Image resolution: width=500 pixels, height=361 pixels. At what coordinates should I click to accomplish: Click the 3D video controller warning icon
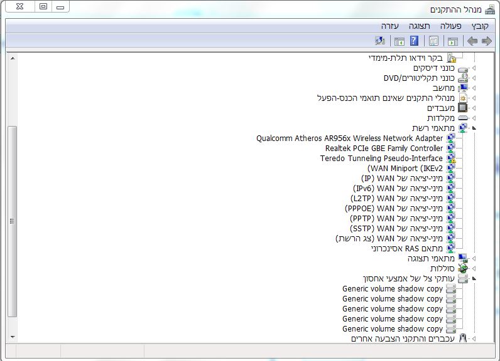click(452, 58)
